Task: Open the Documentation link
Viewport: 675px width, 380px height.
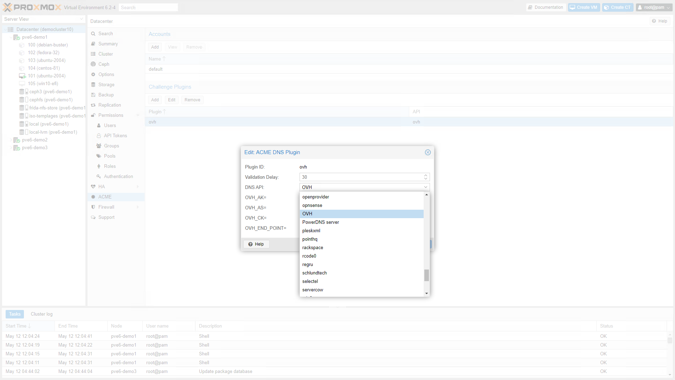Action: point(545,7)
